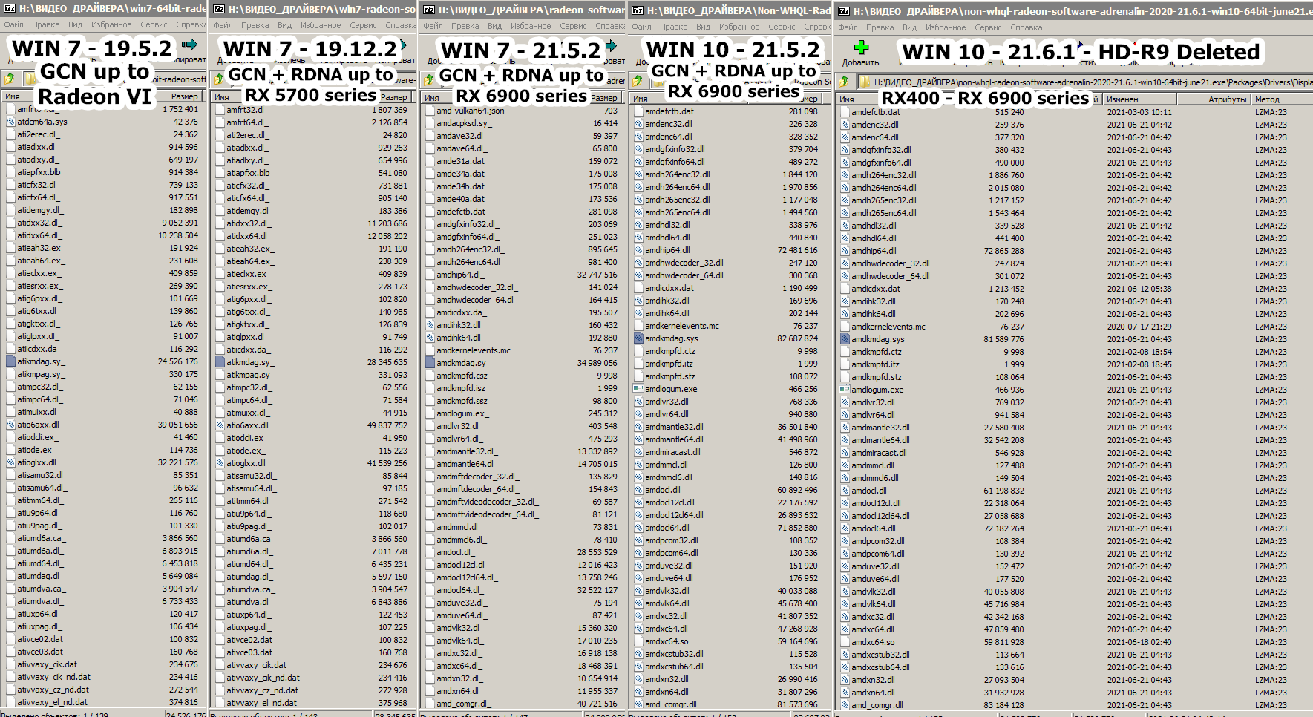Image resolution: width=1313 pixels, height=717 pixels.
Task: Click date 2020-07-17 21:29 in the 21.6.1 window
Action: pyautogui.click(x=1139, y=327)
